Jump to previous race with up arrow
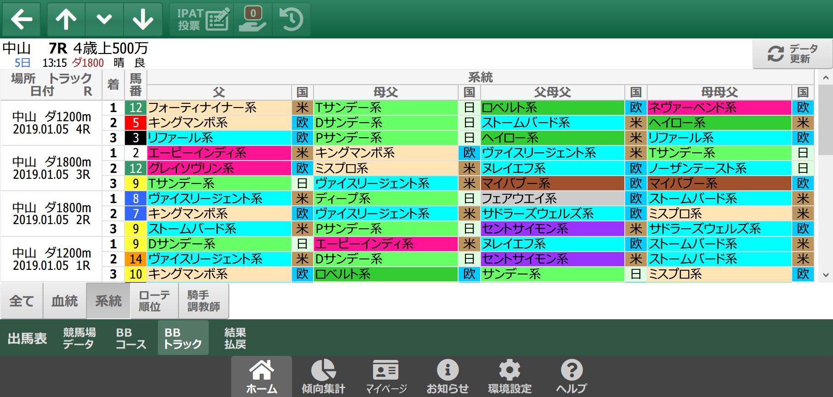Image resolution: width=833 pixels, height=397 pixels. coord(66,19)
